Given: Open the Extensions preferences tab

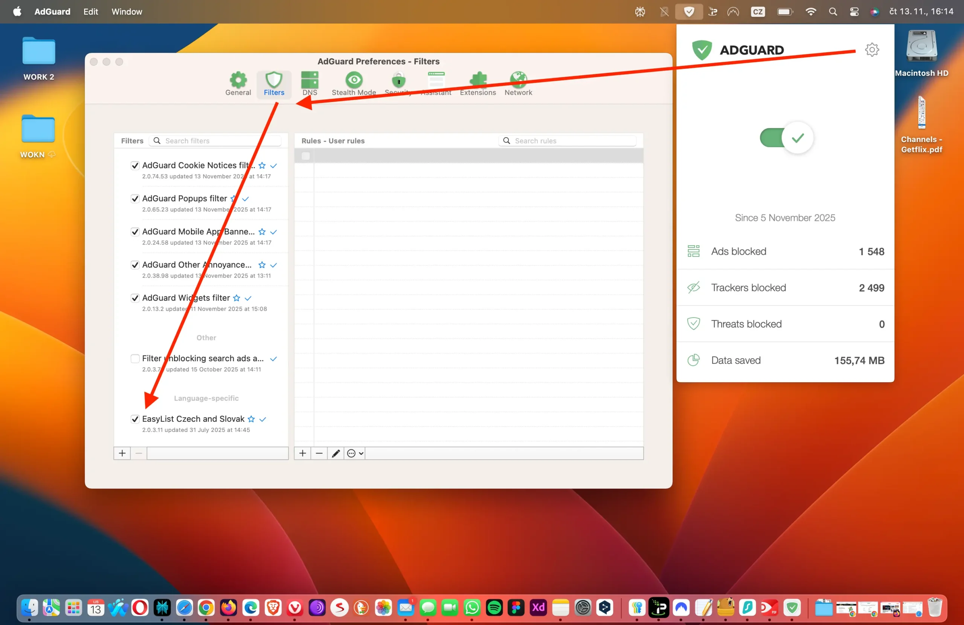Looking at the screenshot, I should tap(477, 84).
